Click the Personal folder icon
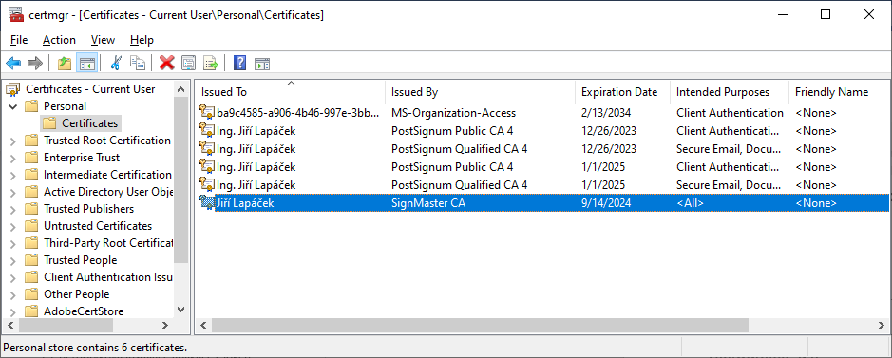The width and height of the screenshot is (892, 358). (x=32, y=106)
